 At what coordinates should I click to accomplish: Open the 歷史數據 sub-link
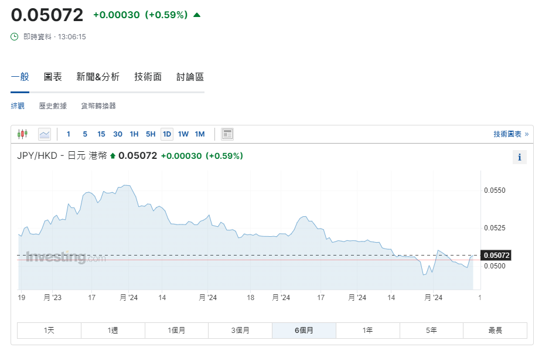(53, 106)
